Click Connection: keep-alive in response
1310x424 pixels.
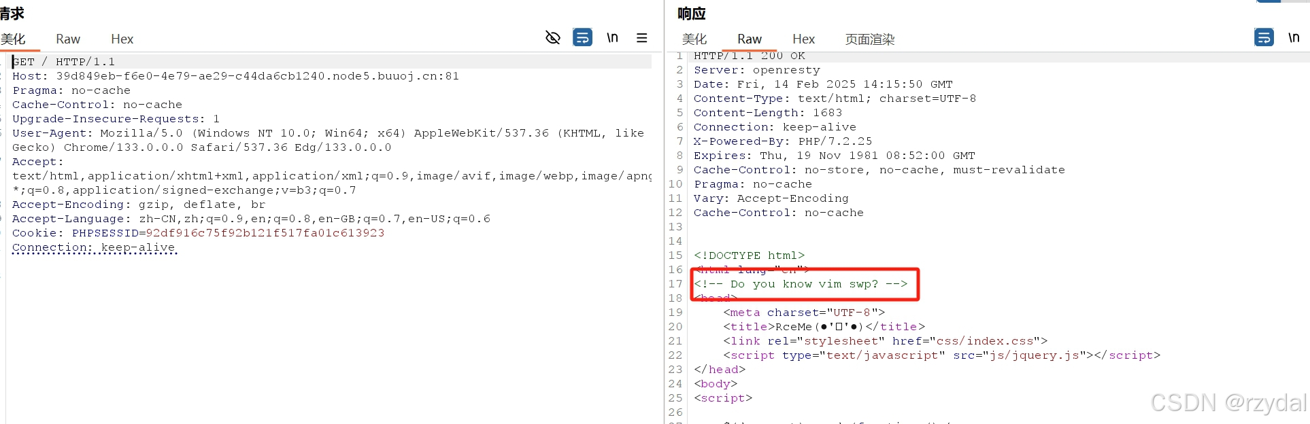pos(775,127)
